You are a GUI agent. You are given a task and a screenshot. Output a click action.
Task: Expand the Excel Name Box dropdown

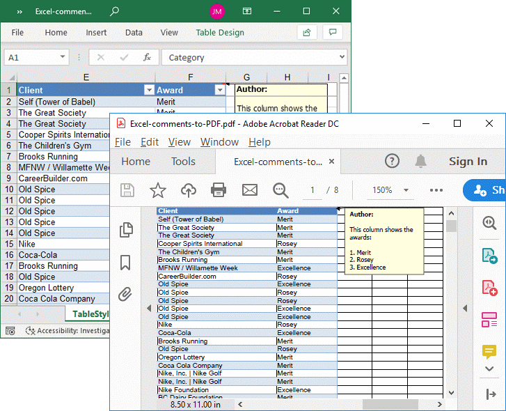click(x=63, y=58)
